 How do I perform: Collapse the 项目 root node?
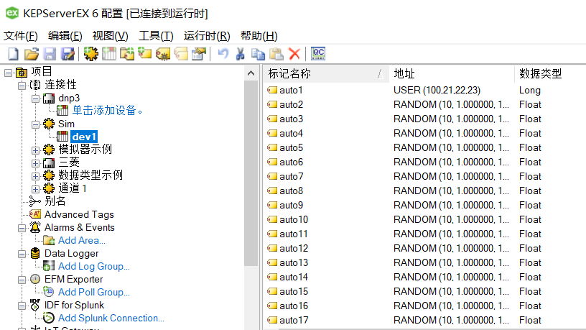8,73
